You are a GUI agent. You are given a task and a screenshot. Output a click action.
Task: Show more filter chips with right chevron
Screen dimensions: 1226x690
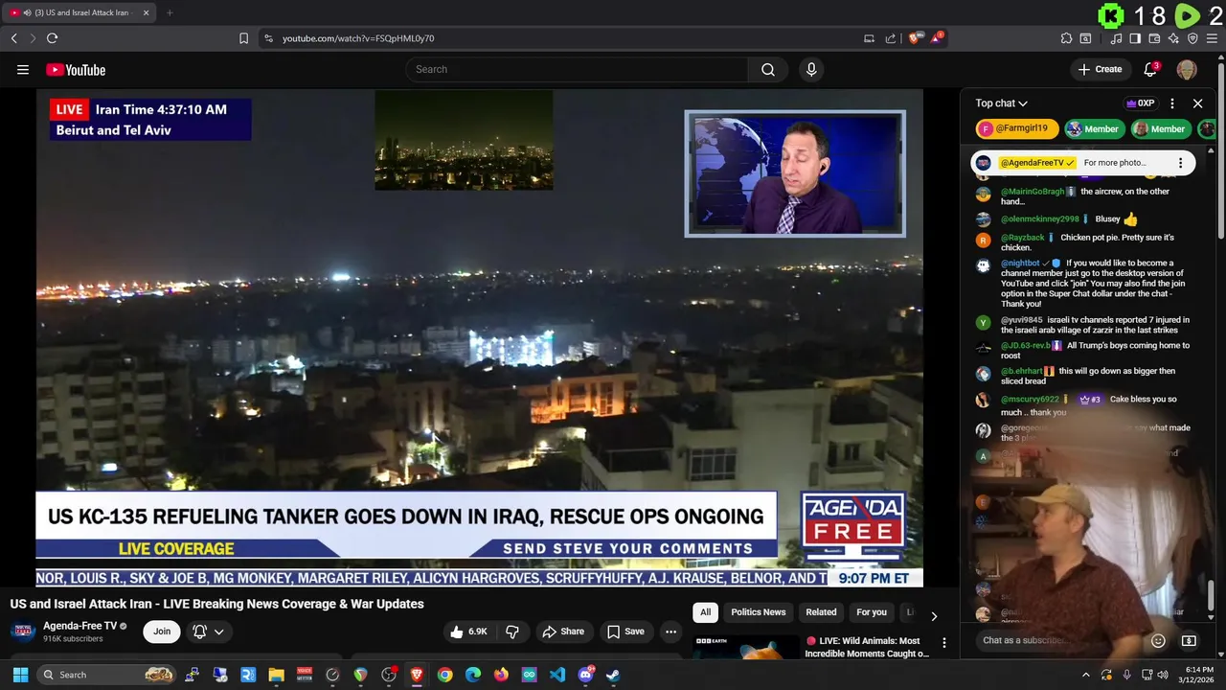point(934,615)
